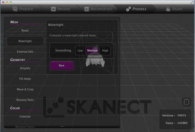Image resolution: width=195 pixels, height=132 pixels.
Task: Click the three-dot panel expander handle
Action: tap(62, 127)
